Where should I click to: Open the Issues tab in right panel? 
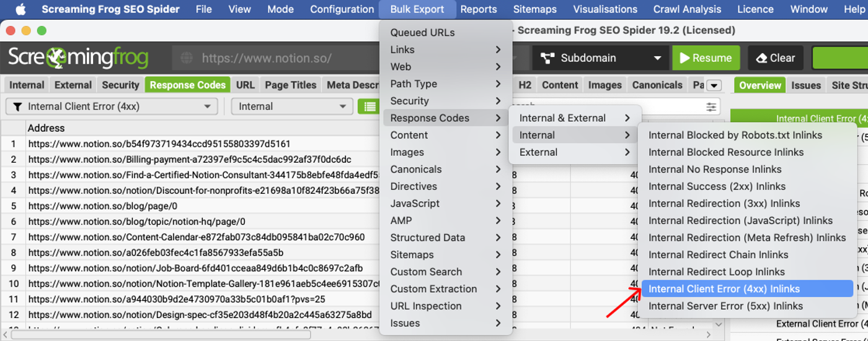pyautogui.click(x=806, y=85)
